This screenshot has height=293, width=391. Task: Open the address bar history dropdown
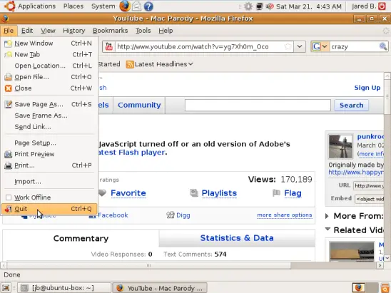(x=300, y=46)
